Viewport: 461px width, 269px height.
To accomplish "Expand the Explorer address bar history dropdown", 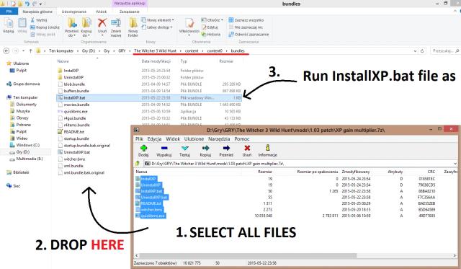I will [x=415, y=51].
